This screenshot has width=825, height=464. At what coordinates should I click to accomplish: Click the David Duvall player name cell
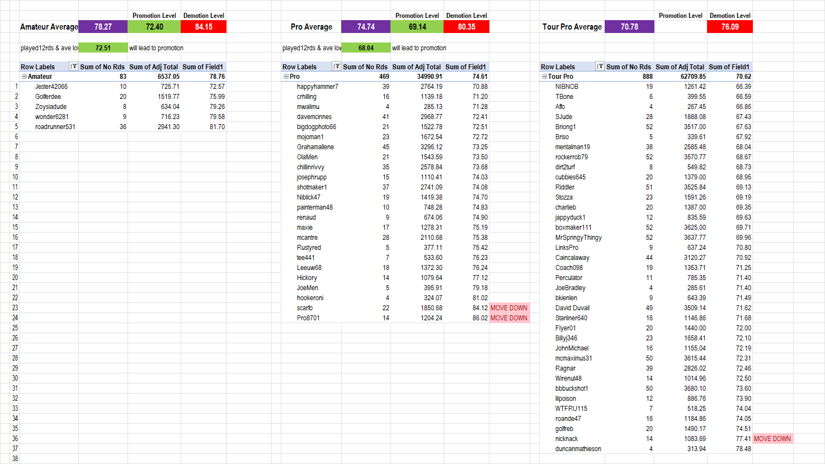point(572,308)
